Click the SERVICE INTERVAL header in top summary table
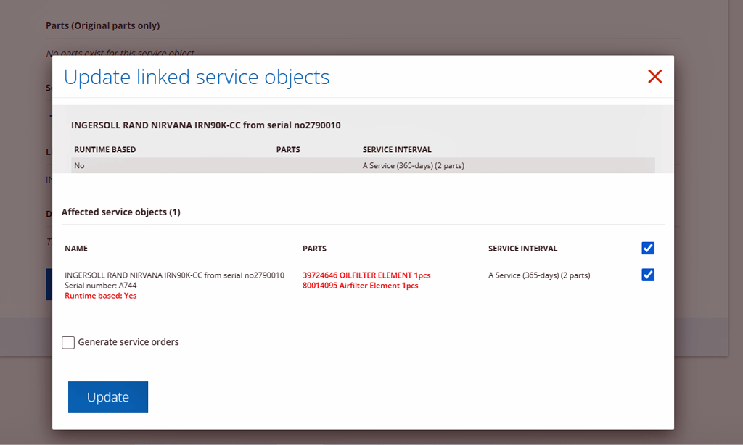The height and width of the screenshot is (445, 743). 397,149
